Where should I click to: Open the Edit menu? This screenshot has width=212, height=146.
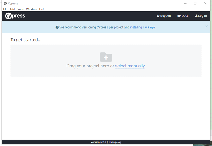coord(12,9)
